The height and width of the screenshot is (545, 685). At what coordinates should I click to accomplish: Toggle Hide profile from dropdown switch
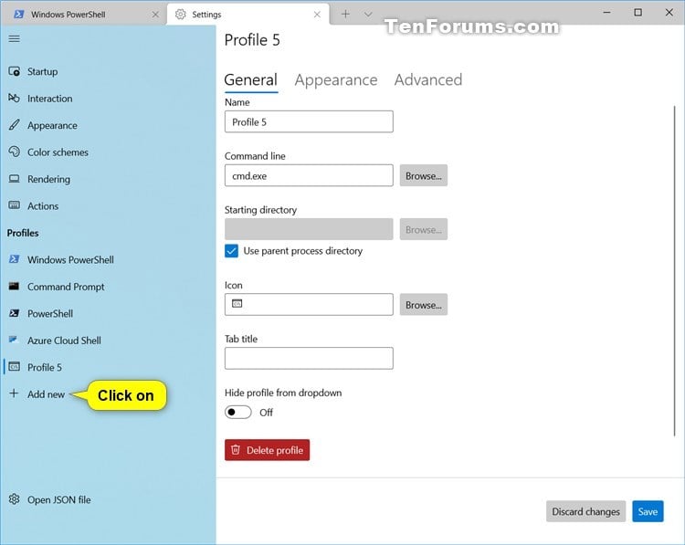coord(238,413)
